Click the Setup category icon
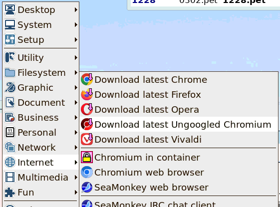 (x=10, y=39)
